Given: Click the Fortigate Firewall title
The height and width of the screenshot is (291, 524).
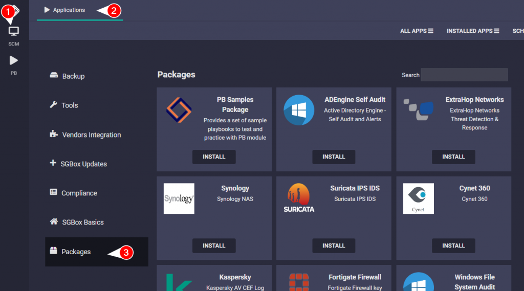Looking at the screenshot, I should 355,277.
